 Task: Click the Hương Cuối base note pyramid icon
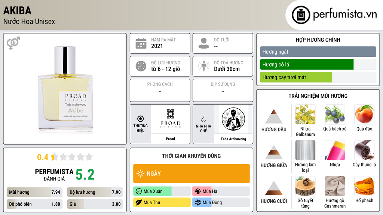274,188
